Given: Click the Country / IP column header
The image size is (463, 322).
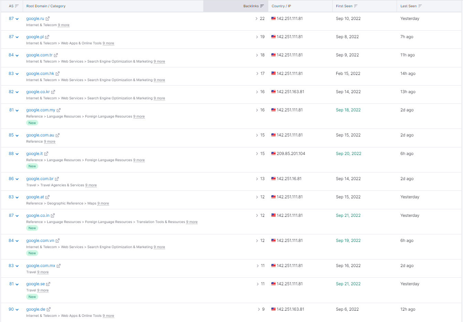Looking at the screenshot, I should [x=281, y=6].
